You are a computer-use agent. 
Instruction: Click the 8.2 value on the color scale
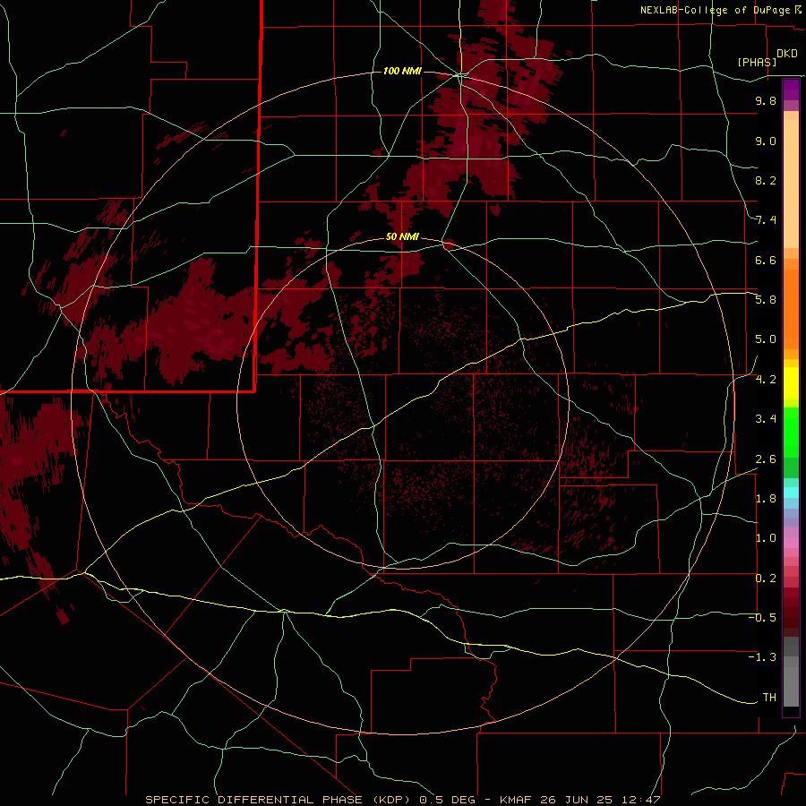(x=766, y=180)
